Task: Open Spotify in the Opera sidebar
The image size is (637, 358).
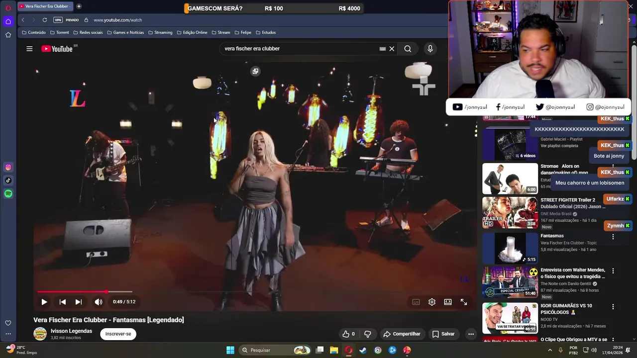Action: click(x=8, y=194)
